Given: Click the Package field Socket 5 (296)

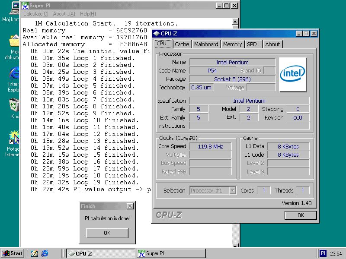Looking at the screenshot, I should pos(232,79).
